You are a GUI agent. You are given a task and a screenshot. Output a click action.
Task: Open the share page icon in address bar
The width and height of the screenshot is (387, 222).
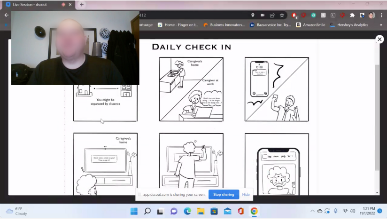point(272,15)
